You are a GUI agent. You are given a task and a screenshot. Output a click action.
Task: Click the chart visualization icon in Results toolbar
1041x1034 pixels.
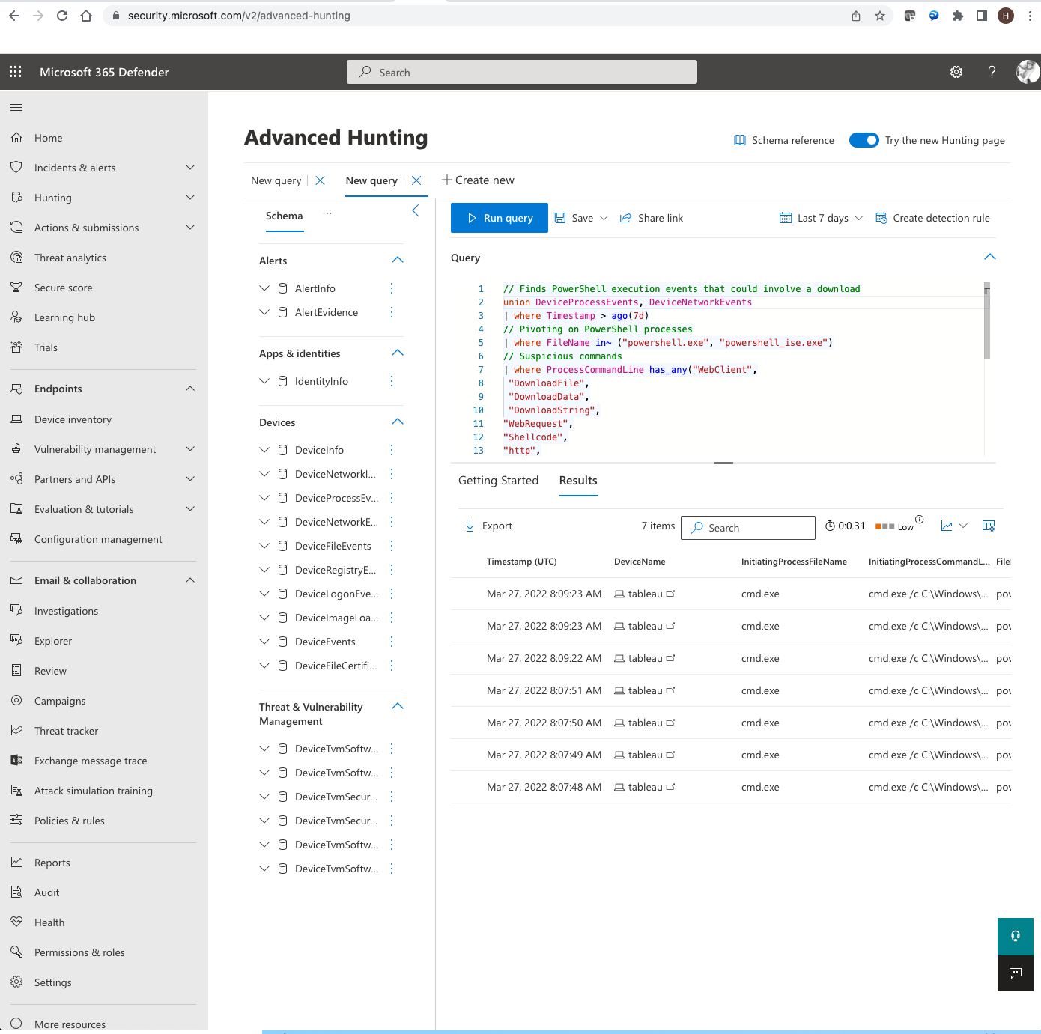pyautogui.click(x=947, y=526)
